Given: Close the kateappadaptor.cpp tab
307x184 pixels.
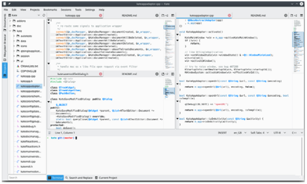Looking at the screenshot, I should click(x=229, y=15).
